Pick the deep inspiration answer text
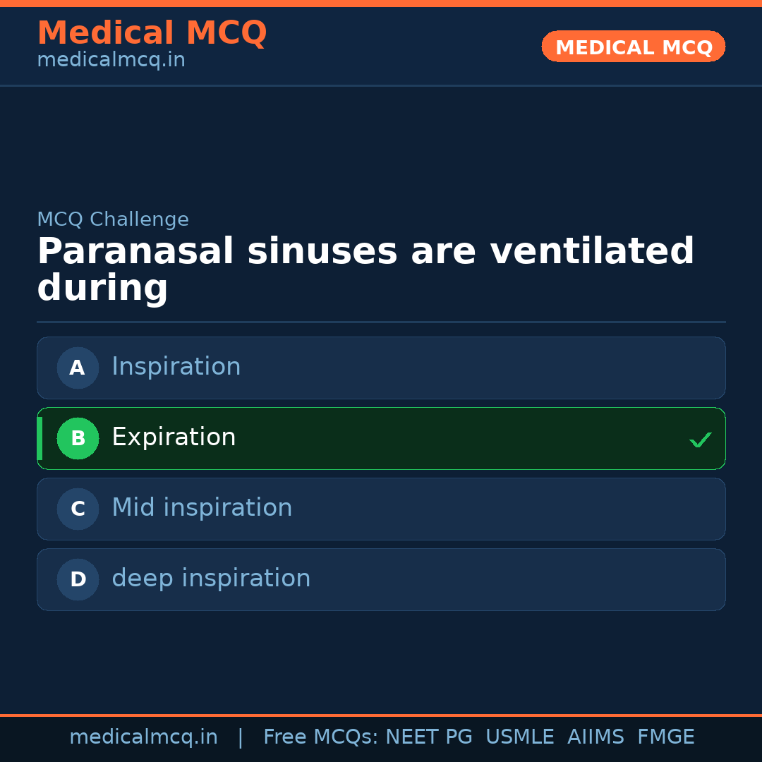The width and height of the screenshot is (762, 762). point(211,579)
